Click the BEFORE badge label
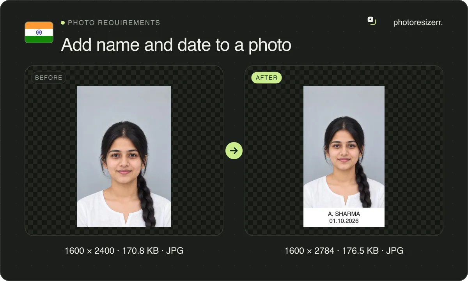The width and height of the screenshot is (468, 281). [x=49, y=78]
